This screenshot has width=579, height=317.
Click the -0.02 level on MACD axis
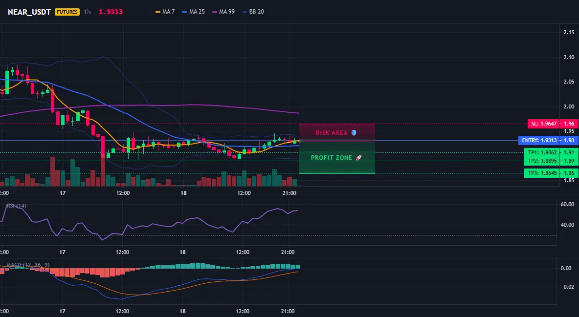567,287
